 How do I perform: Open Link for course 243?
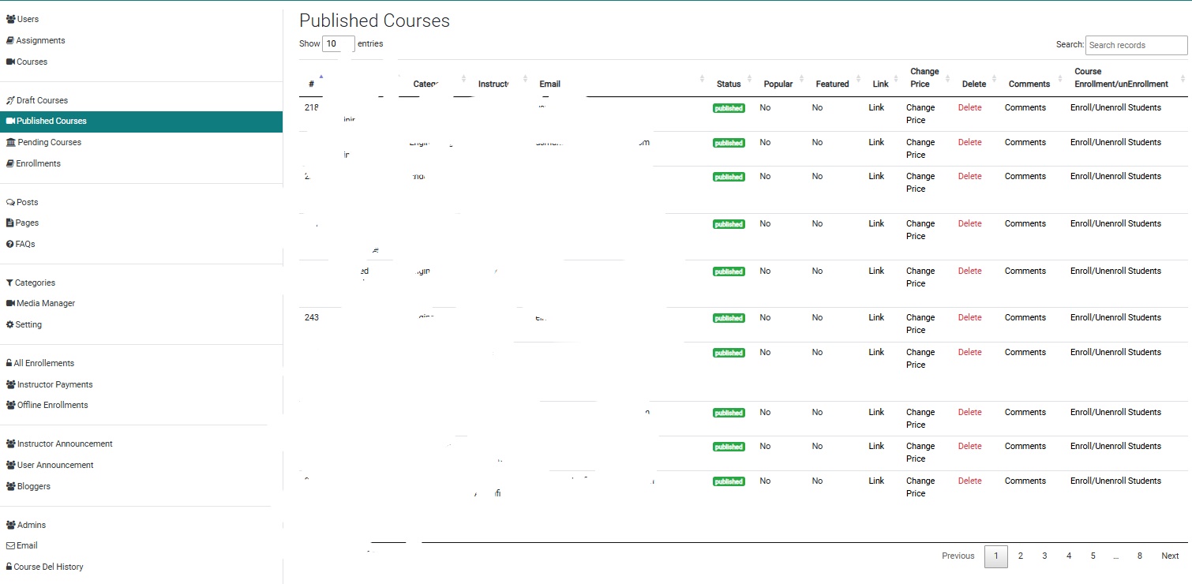[x=876, y=317]
